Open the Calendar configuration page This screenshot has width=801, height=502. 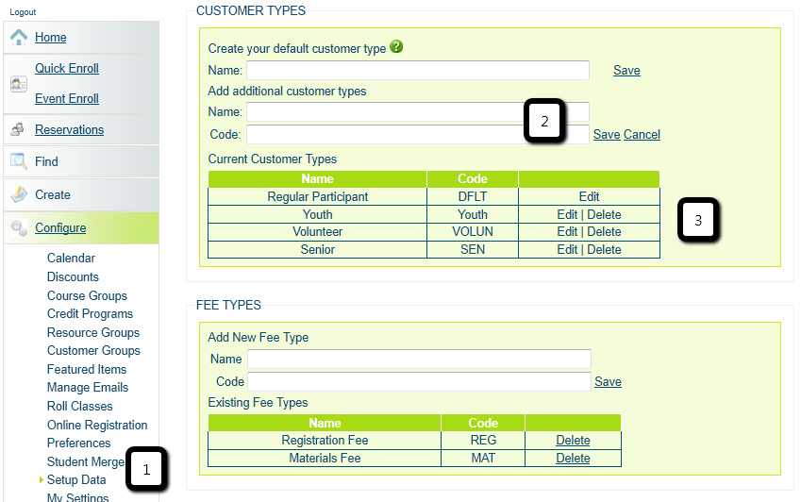click(71, 258)
